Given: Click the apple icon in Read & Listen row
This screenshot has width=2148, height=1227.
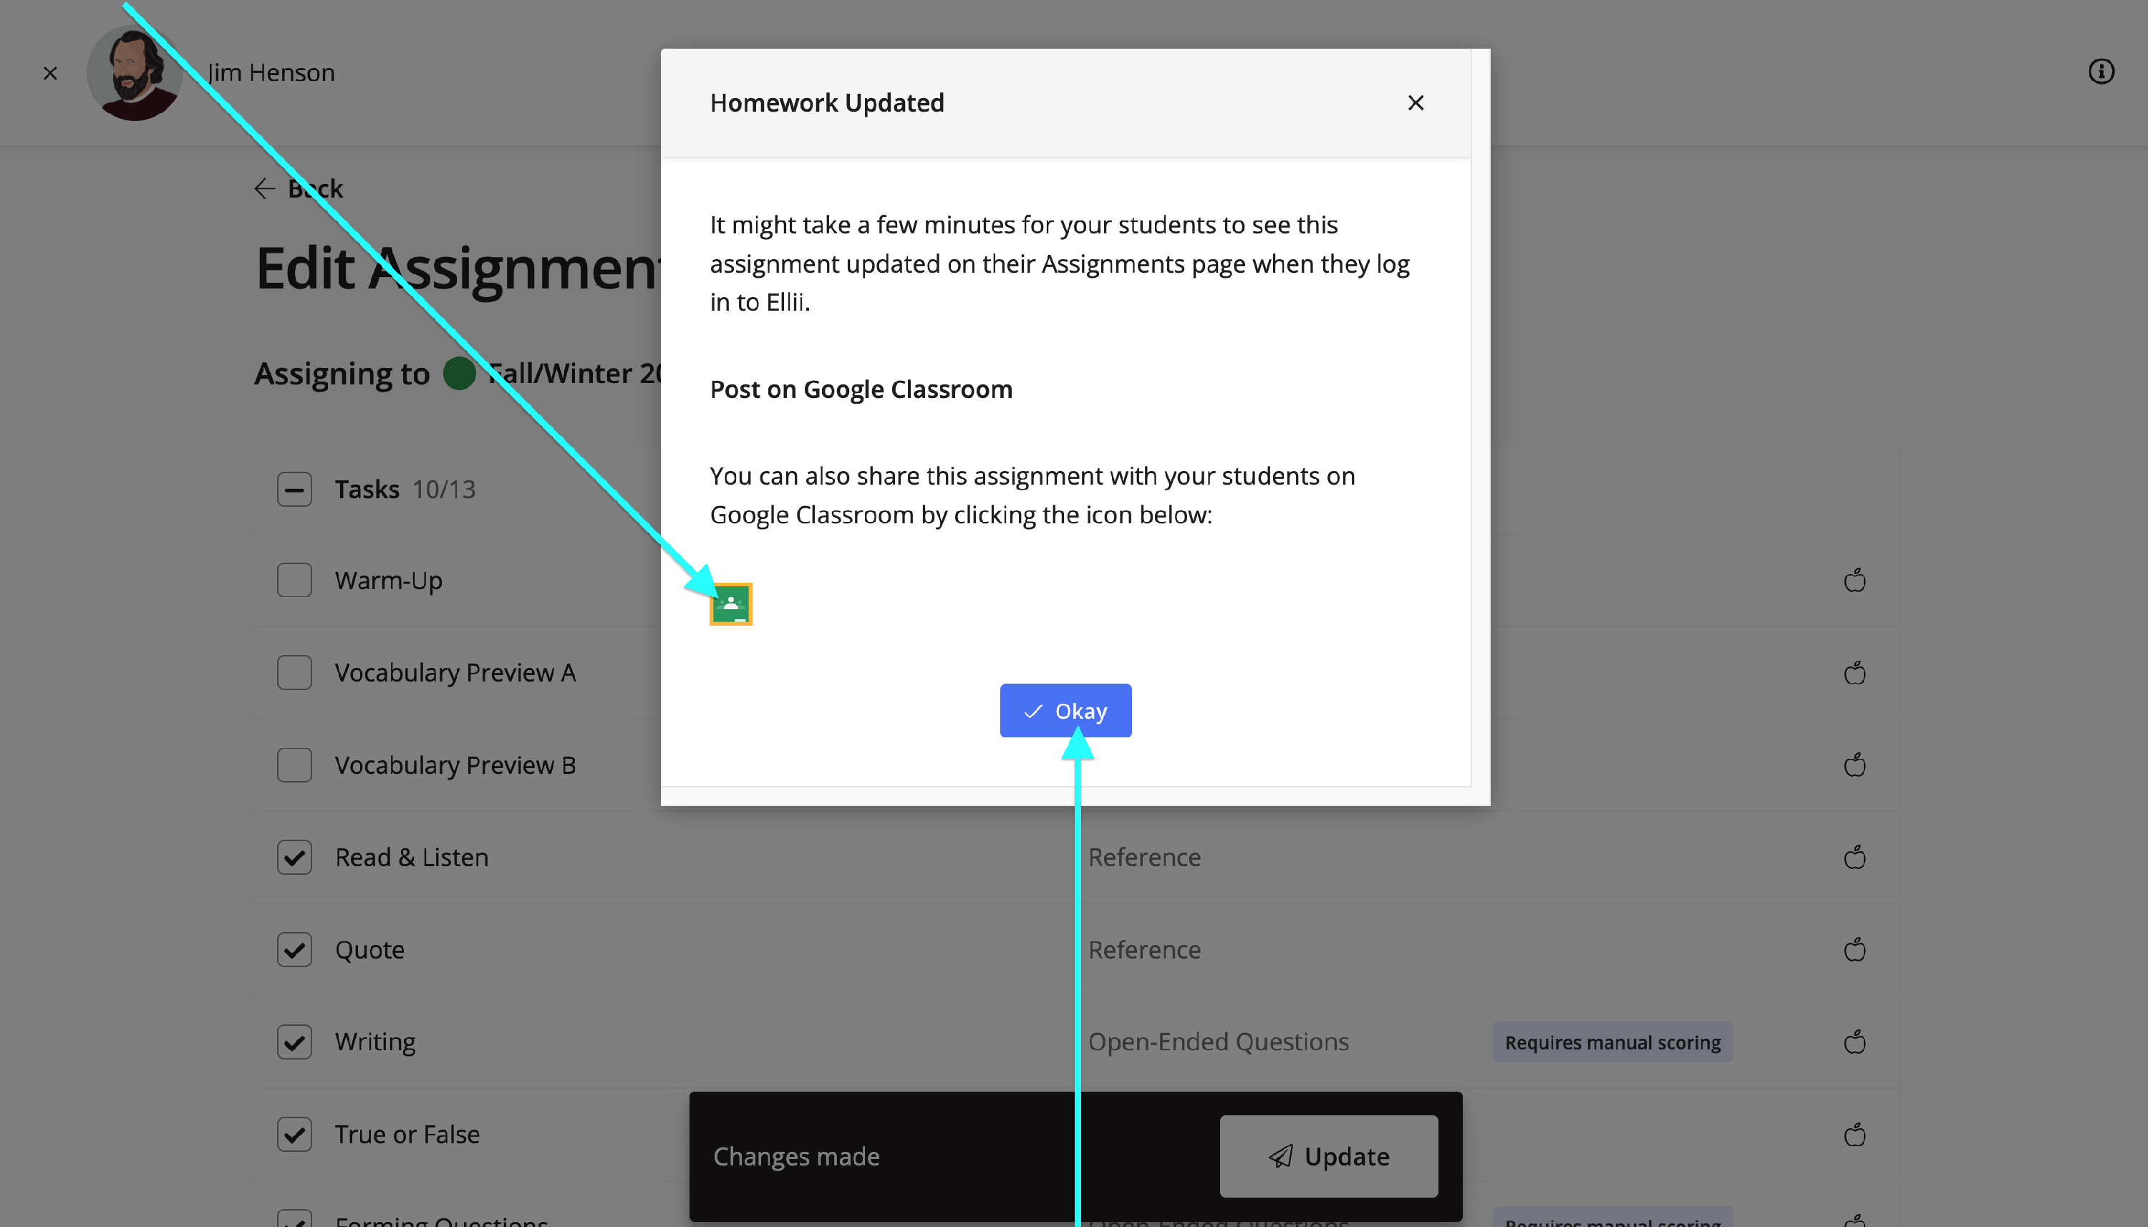Looking at the screenshot, I should (1854, 857).
